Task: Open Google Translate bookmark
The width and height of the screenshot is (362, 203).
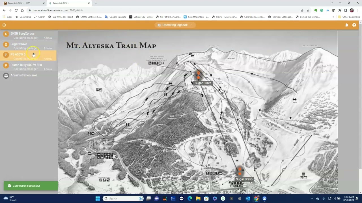Action: [x=115, y=17]
